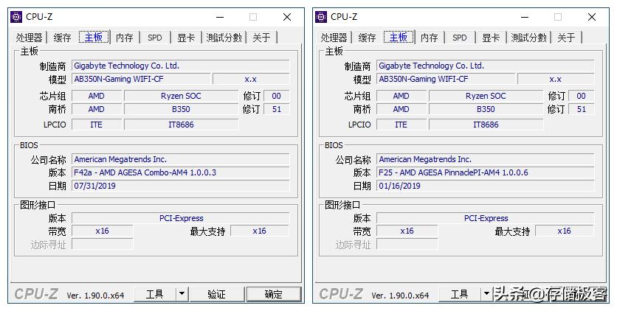Viewport: 617px width, 311px height.
Task: Open 显卡 tab in left window
Action: tap(186, 38)
